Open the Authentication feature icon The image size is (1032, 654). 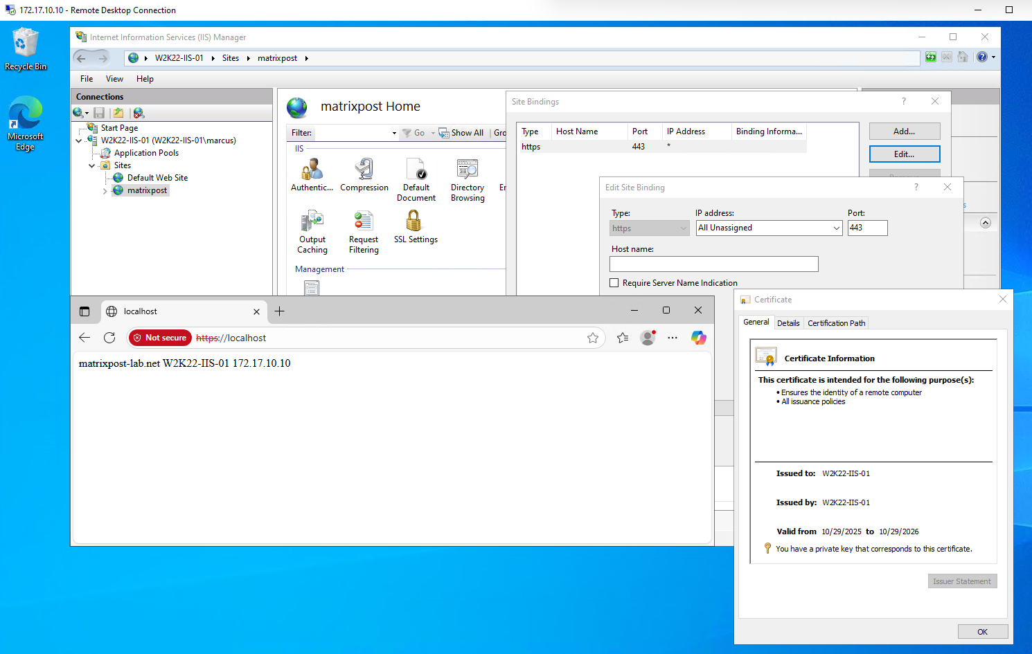pyautogui.click(x=312, y=170)
